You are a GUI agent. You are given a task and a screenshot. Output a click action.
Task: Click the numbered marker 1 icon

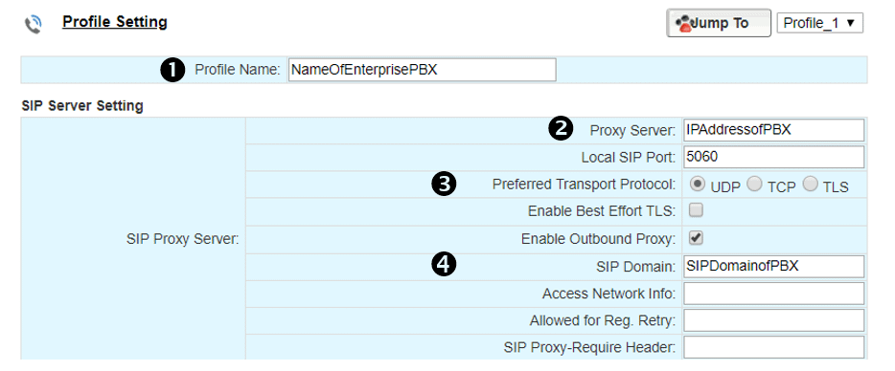pyautogui.click(x=172, y=70)
